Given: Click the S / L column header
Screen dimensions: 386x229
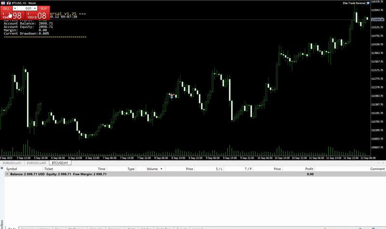Looking at the screenshot, I should tap(209, 169).
